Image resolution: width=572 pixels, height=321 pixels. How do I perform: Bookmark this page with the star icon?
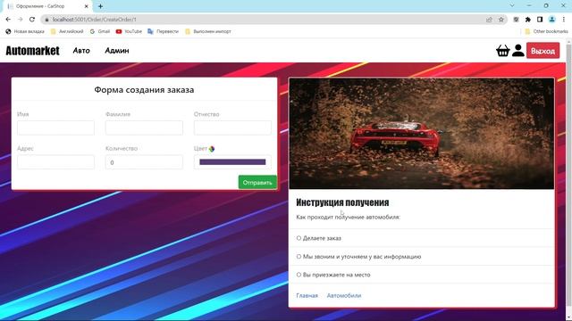[x=501, y=20]
